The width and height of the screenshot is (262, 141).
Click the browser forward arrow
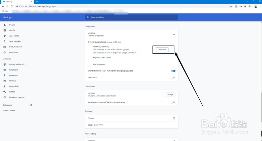[x=7, y=6]
